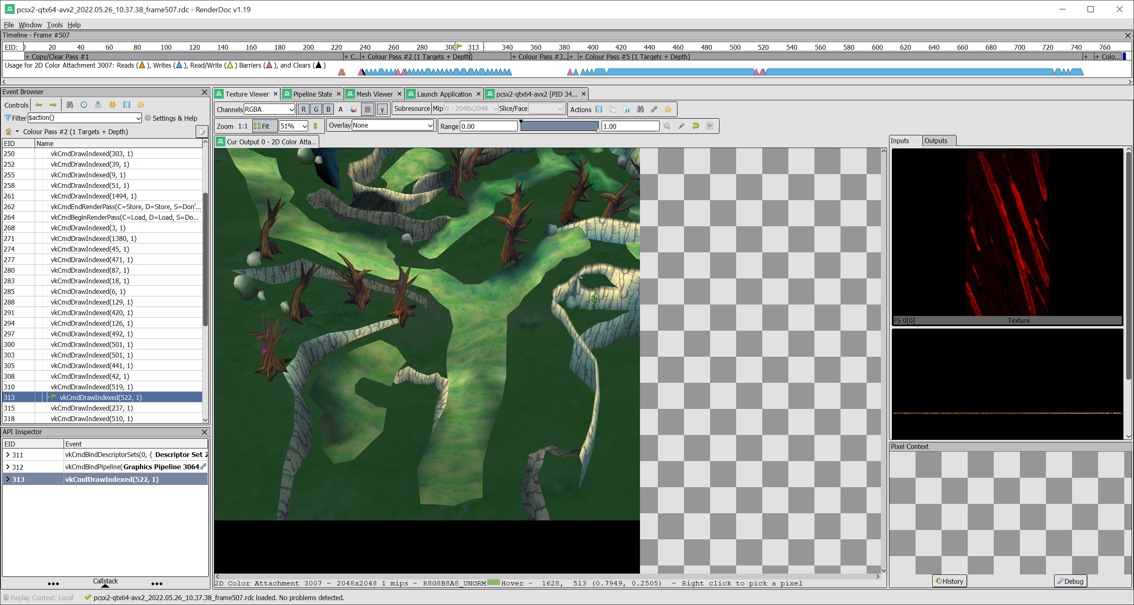1134x605 pixels.
Task: Click the magnifier auto-fit range icon
Action: pyautogui.click(x=667, y=126)
